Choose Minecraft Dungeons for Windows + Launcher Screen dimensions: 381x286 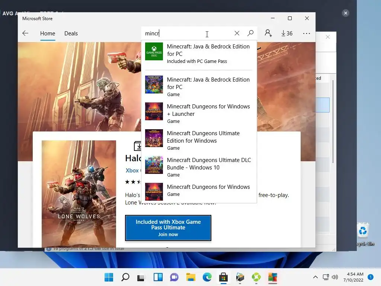point(199,114)
